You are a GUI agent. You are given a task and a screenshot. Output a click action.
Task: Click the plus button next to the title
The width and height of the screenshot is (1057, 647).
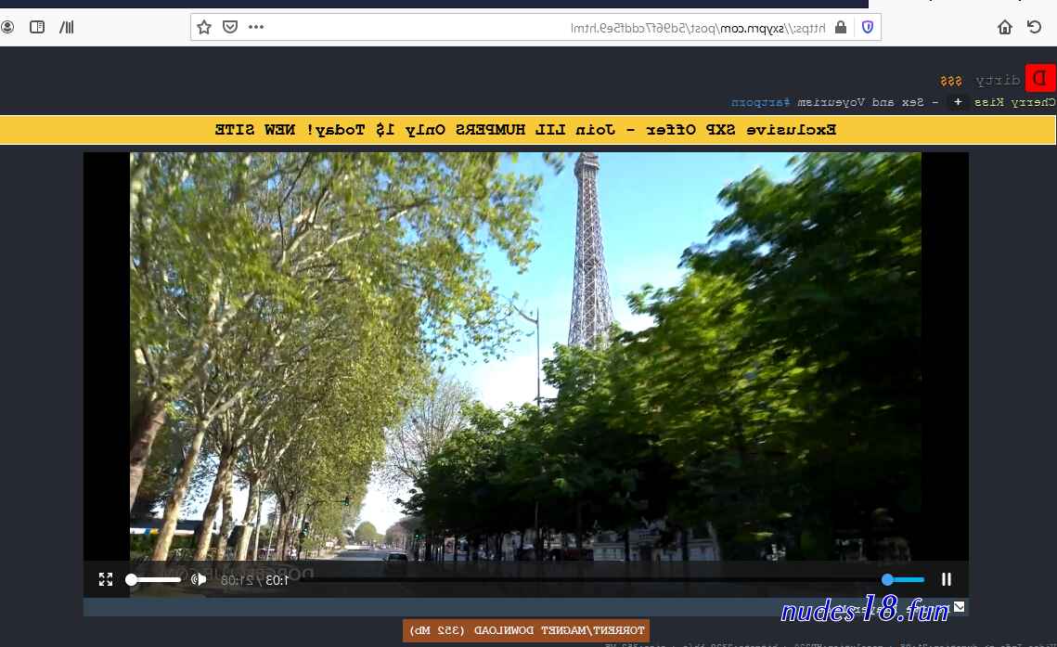pyautogui.click(x=958, y=102)
